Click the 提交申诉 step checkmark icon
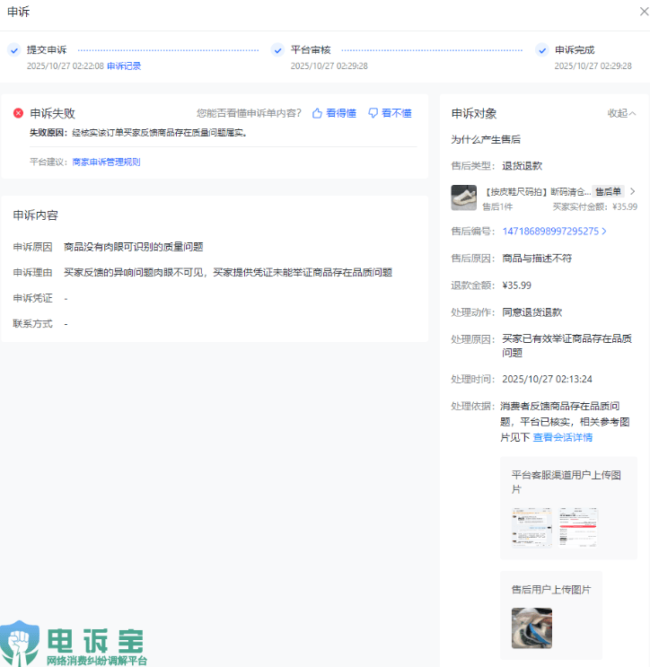 pos(13,50)
